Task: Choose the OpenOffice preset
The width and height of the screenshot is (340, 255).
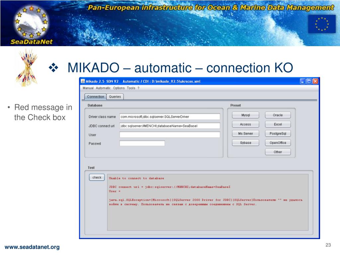Action: (x=278, y=143)
